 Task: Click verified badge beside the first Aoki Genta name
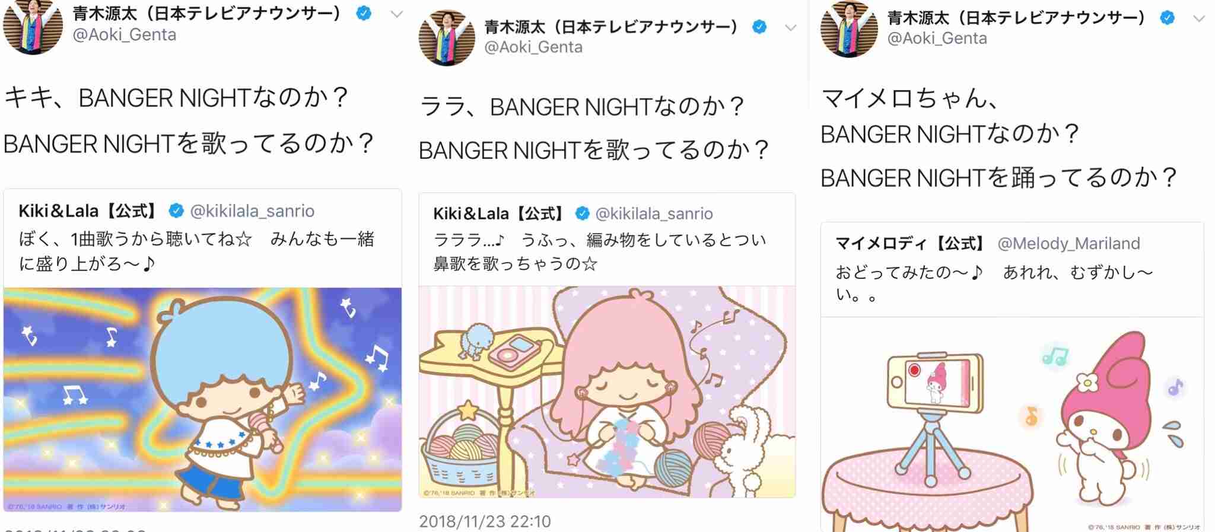[x=364, y=13]
